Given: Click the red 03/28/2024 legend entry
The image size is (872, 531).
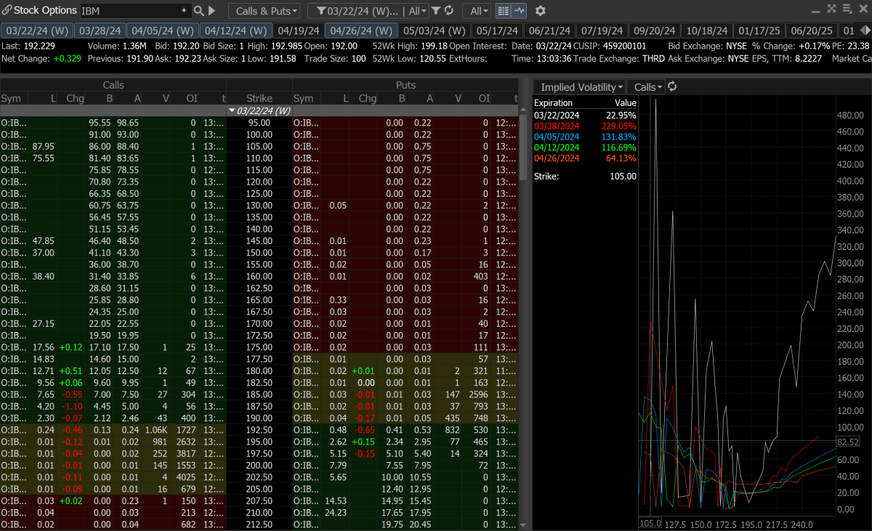Looking at the screenshot, I should [557, 126].
